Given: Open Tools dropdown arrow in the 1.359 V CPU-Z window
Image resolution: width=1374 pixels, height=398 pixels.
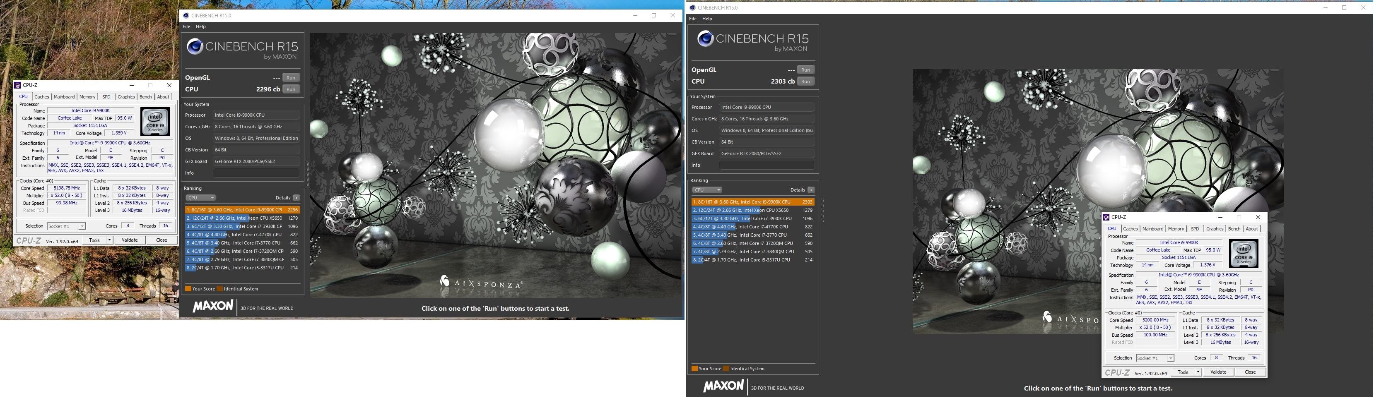Looking at the screenshot, I should click(109, 240).
